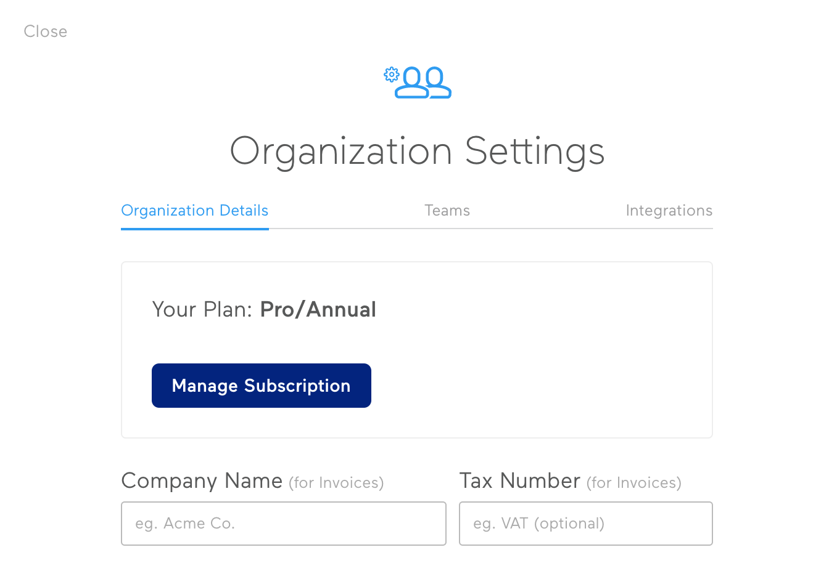Viewport: 829px width, 579px height.
Task: Switch to the Teams tab
Action: [447, 211]
